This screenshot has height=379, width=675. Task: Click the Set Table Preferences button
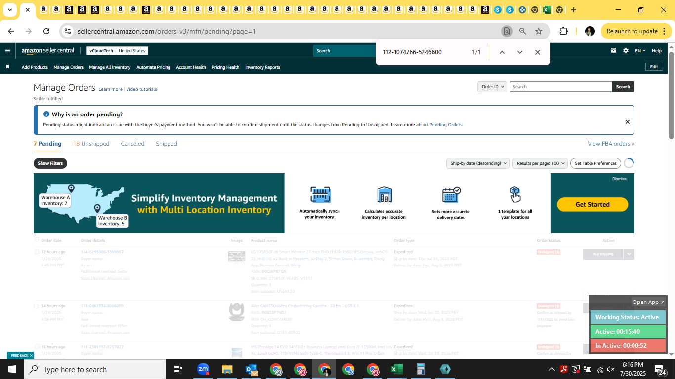tap(596, 163)
